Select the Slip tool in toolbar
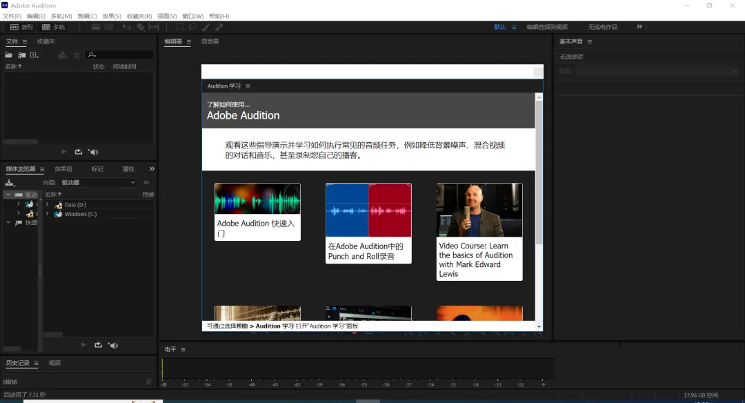The height and width of the screenshot is (403, 745). 153,27
